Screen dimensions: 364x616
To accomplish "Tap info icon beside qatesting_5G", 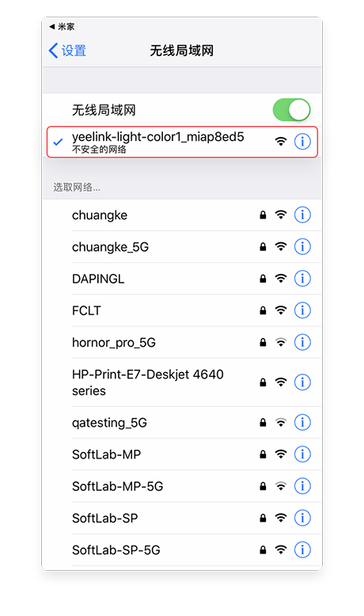I will 302,422.
